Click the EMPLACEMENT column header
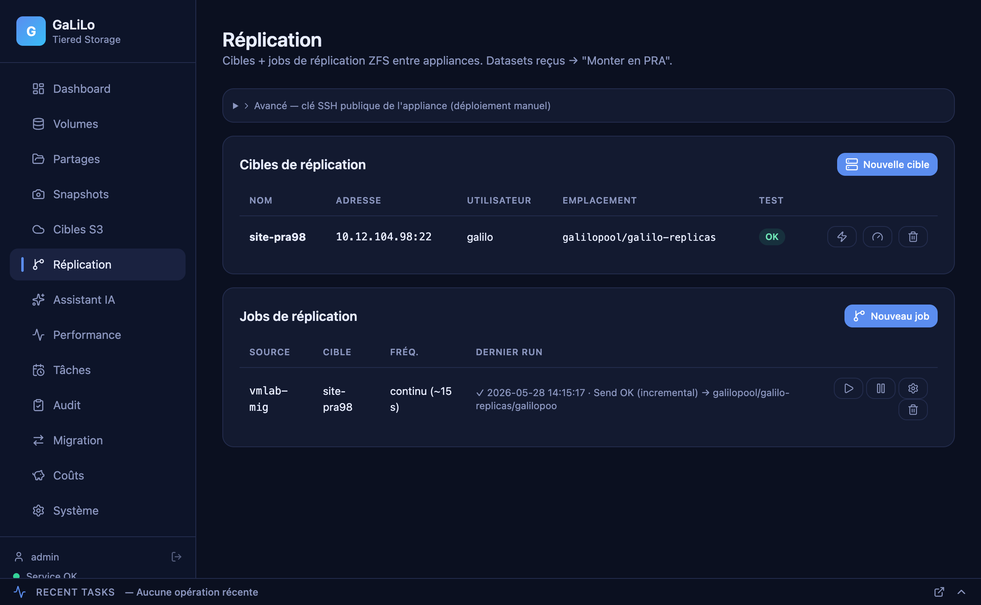The width and height of the screenshot is (981, 605). pos(599,200)
